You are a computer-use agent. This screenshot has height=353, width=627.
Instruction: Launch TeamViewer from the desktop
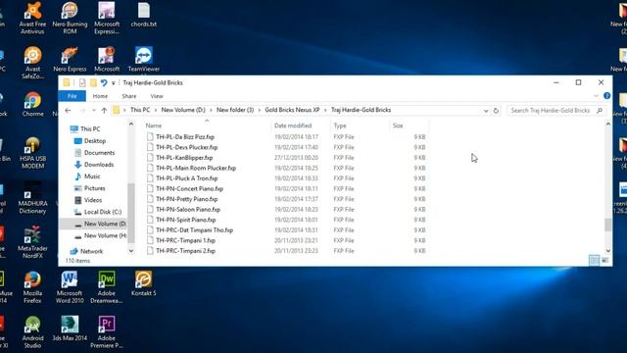pos(144,59)
